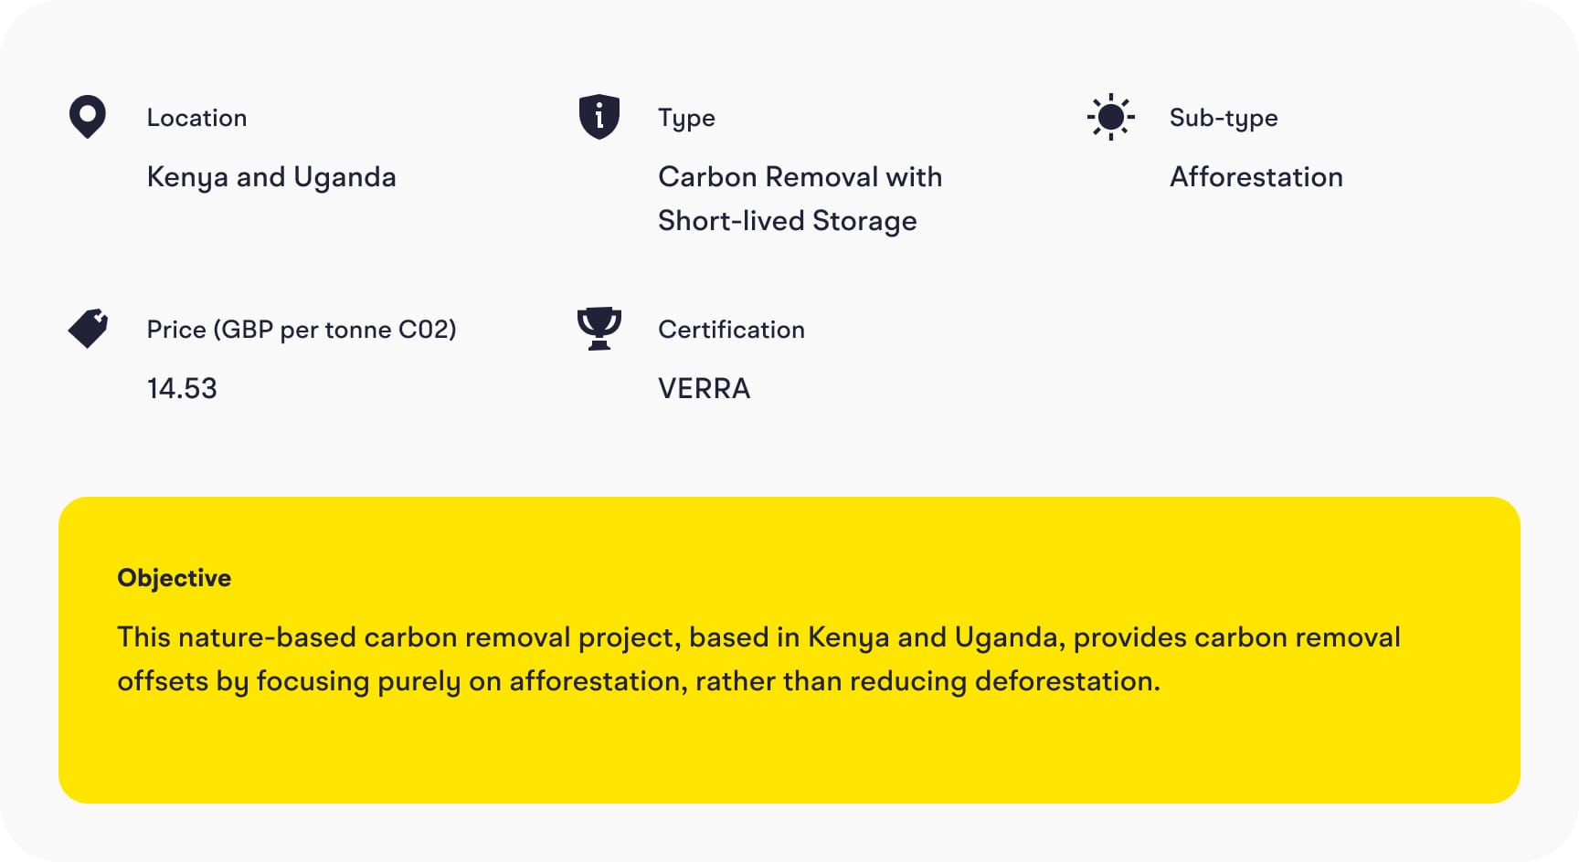Viewport: 1579px width, 862px height.
Task: Select the Type label text
Action: coord(686,118)
